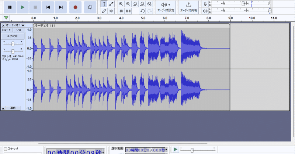This screenshot has height=154, width=295.
Task: Click the Zoom In magnifier
Action: point(121,4)
